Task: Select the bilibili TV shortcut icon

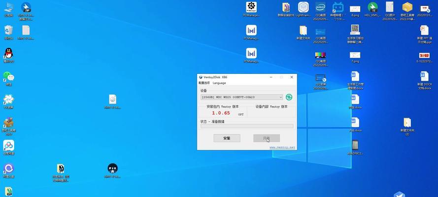Action: pos(337,12)
